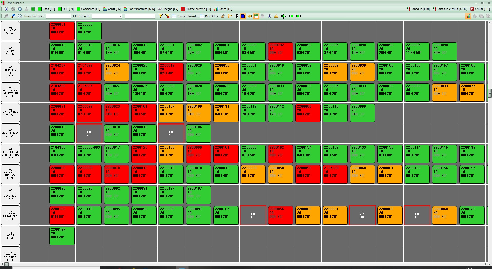Open Gantt macchina [SF6] view
This screenshot has height=269, width=492.
139,9
